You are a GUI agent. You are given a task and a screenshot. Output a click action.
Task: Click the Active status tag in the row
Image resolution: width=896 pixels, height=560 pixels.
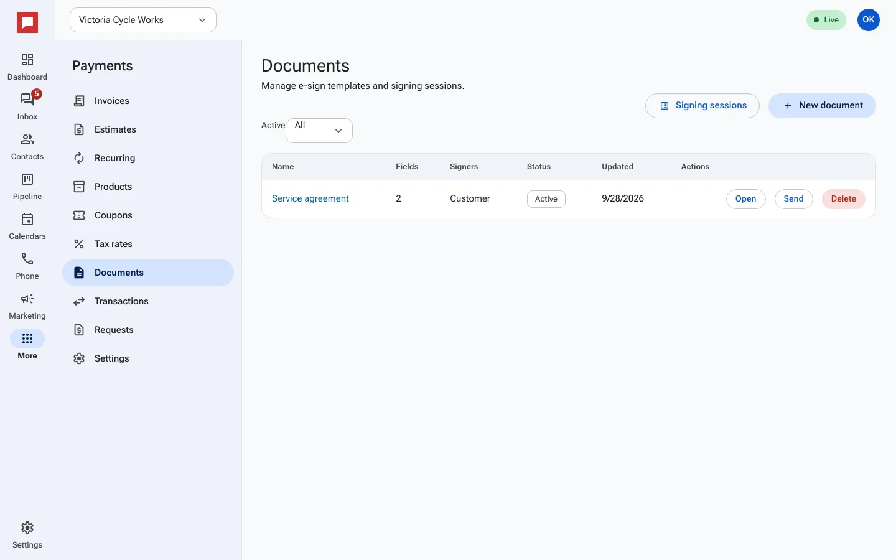546,199
